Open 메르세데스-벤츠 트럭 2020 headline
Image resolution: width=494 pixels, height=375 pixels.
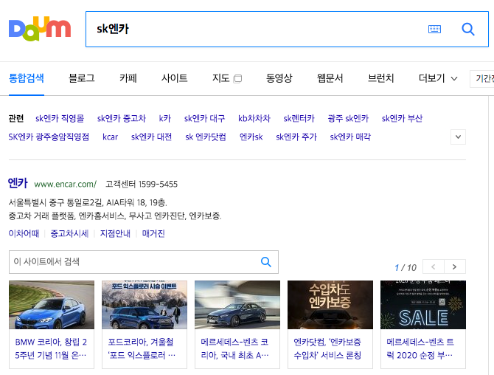420,348
